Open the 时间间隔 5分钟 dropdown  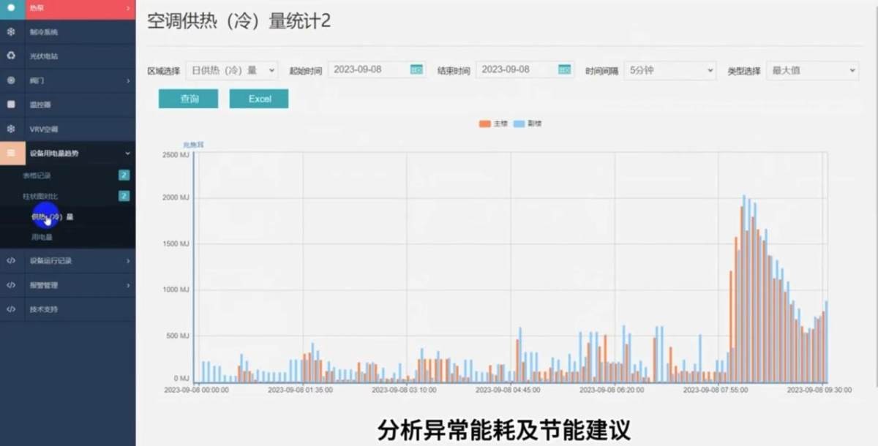(669, 71)
